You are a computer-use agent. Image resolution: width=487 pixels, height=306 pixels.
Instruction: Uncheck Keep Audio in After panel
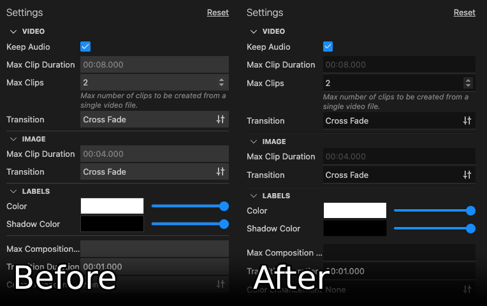pos(328,47)
